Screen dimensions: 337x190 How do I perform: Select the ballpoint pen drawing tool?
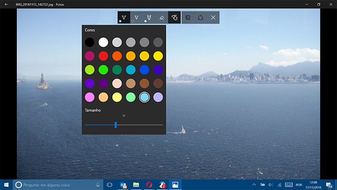tap(124, 17)
